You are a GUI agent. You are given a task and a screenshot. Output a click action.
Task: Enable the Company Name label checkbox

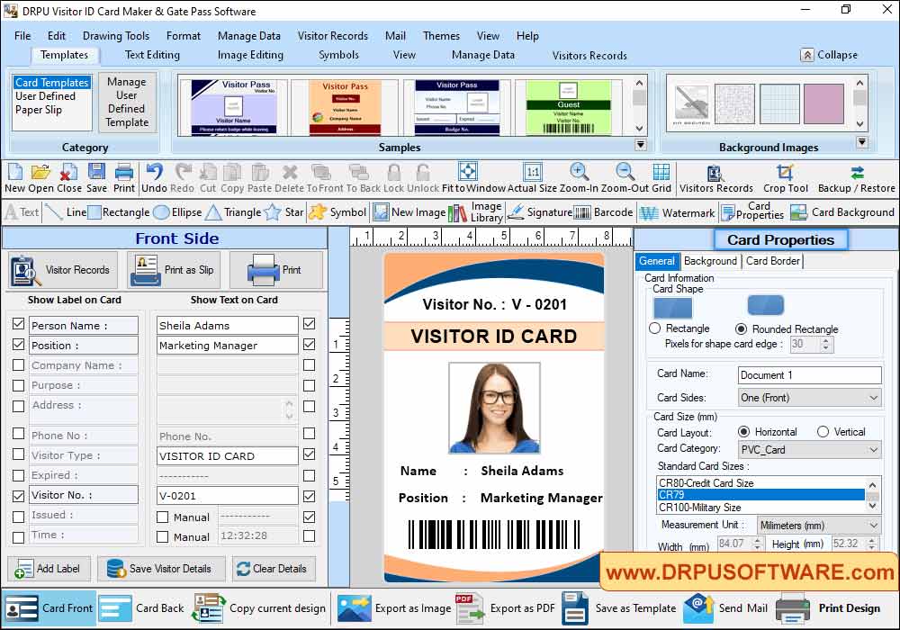point(18,364)
